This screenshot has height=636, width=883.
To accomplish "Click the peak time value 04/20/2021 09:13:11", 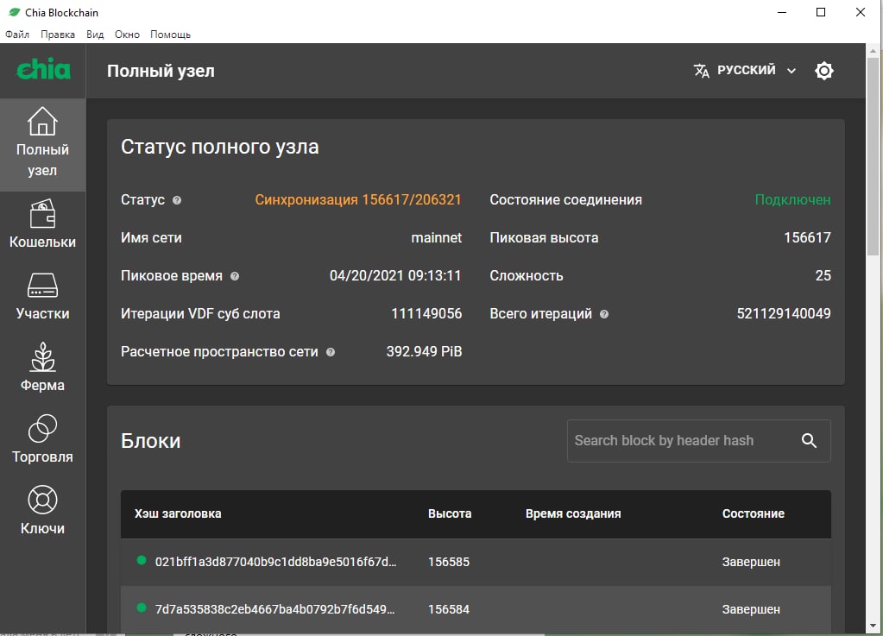I will tap(395, 276).
